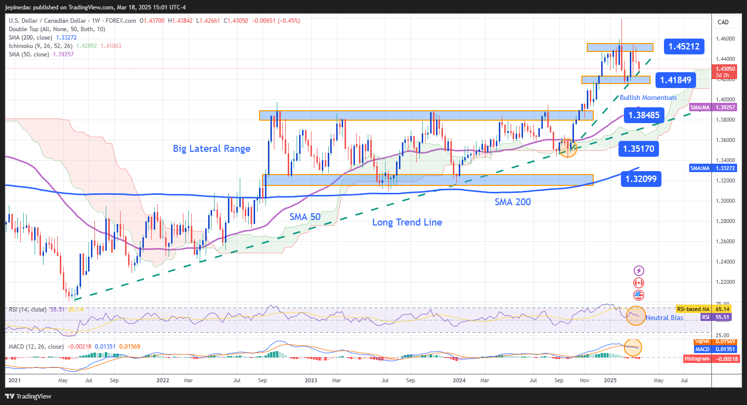The width and height of the screenshot is (747, 405).
Task: Select the SMA (200, close) indicator legend
Action: tap(43, 38)
